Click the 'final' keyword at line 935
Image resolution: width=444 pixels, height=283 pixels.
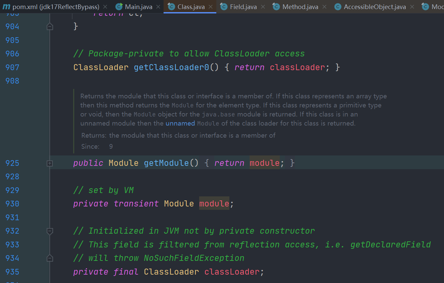pos(126,272)
